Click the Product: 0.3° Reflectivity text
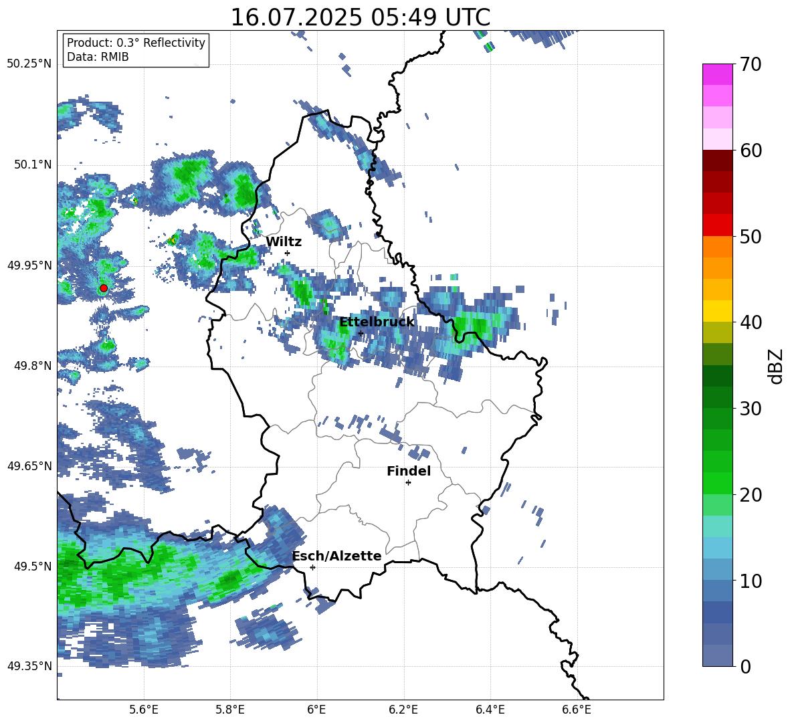 tap(136, 43)
